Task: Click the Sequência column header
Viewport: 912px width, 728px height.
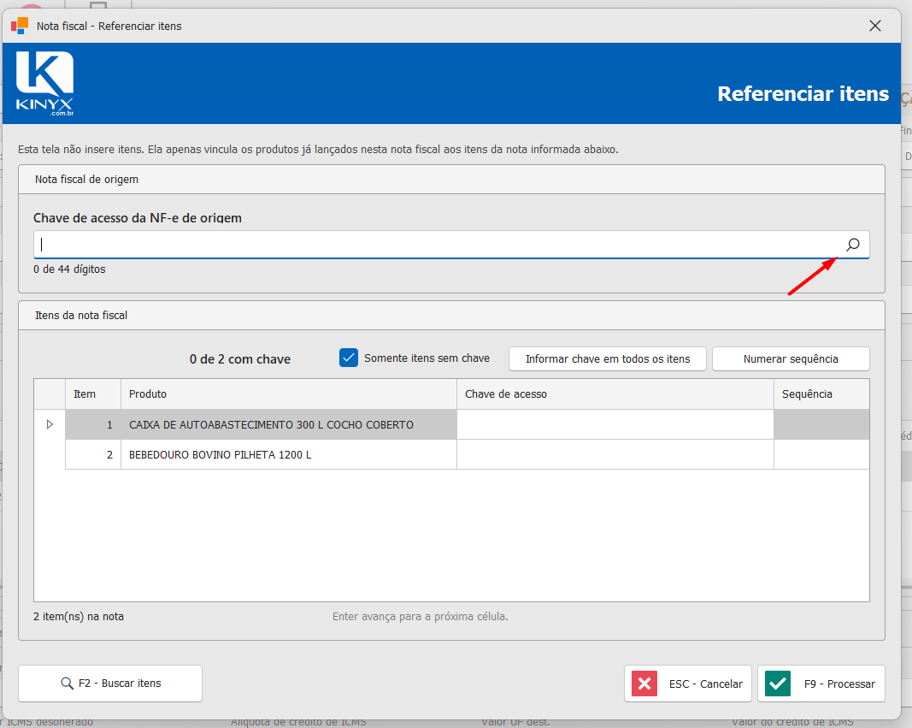Action: (x=821, y=394)
